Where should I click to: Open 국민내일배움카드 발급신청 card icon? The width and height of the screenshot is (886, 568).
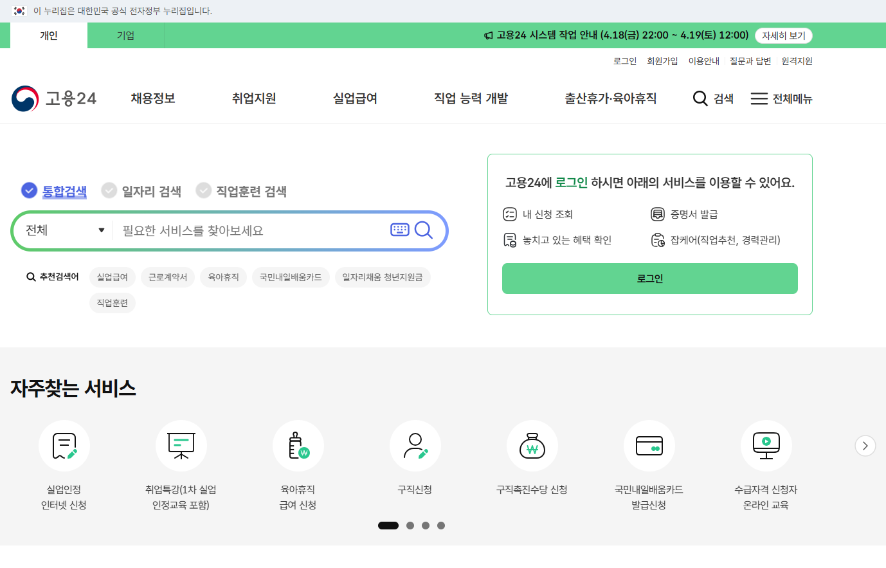[x=649, y=445]
